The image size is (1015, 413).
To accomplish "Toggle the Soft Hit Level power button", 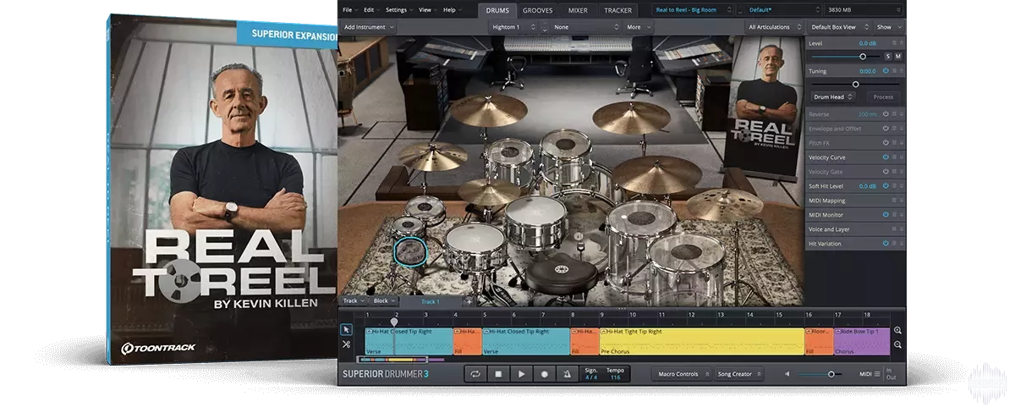I will click(886, 185).
